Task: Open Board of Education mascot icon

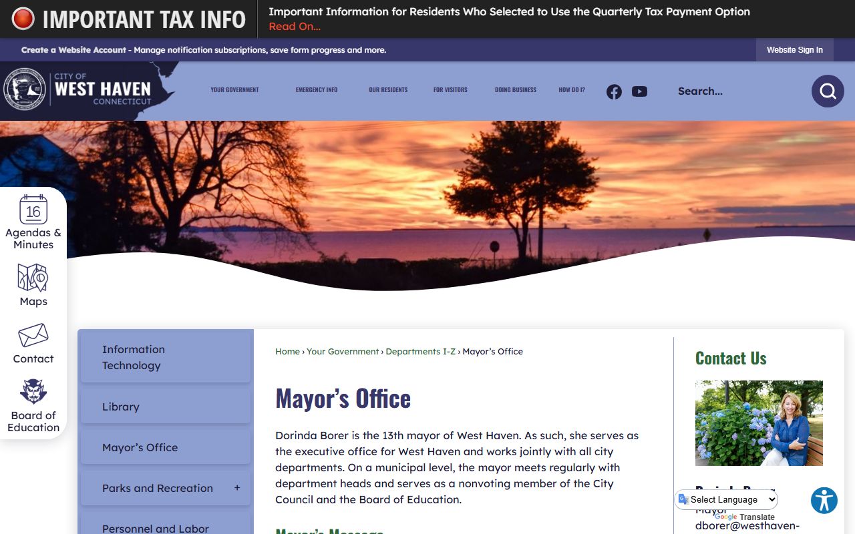Action: pyautogui.click(x=33, y=392)
